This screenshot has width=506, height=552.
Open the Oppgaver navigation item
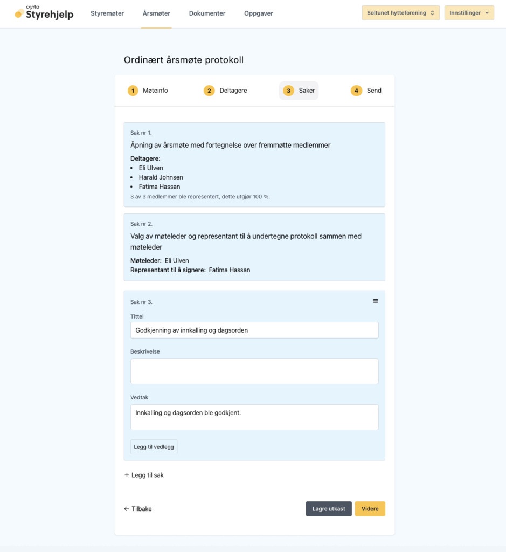[259, 13]
